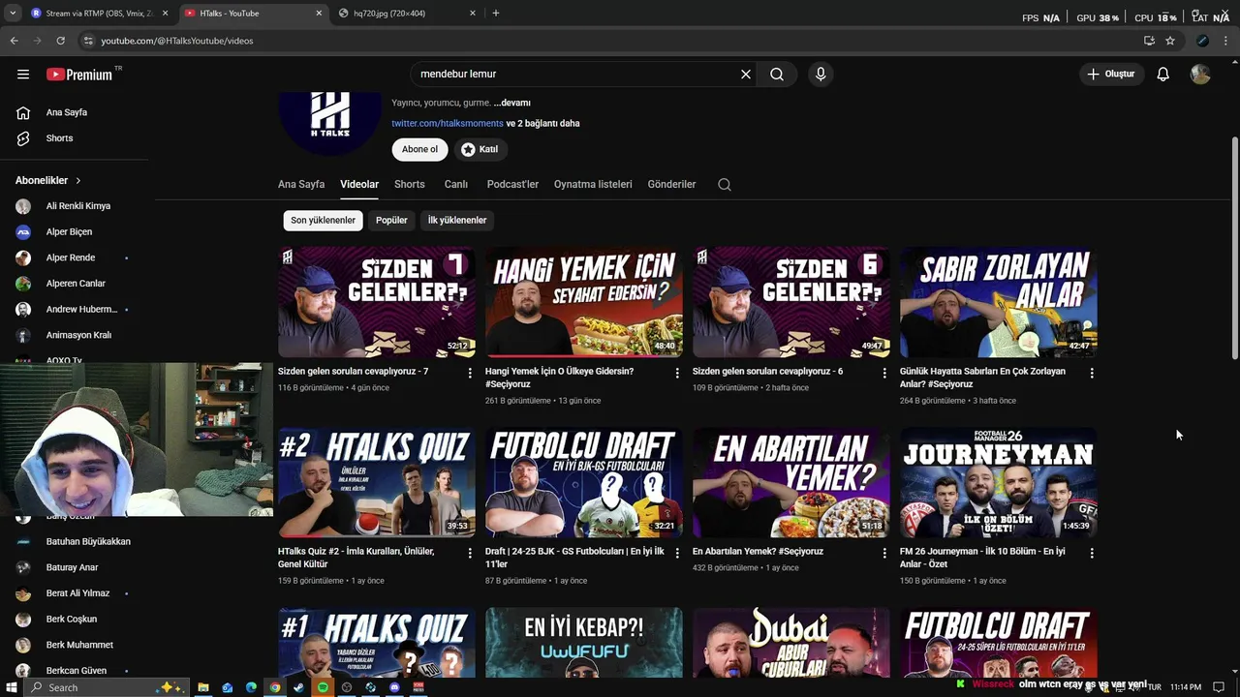1240x697 pixels.
Task: Open Discord from the taskbar
Action: (x=394, y=687)
